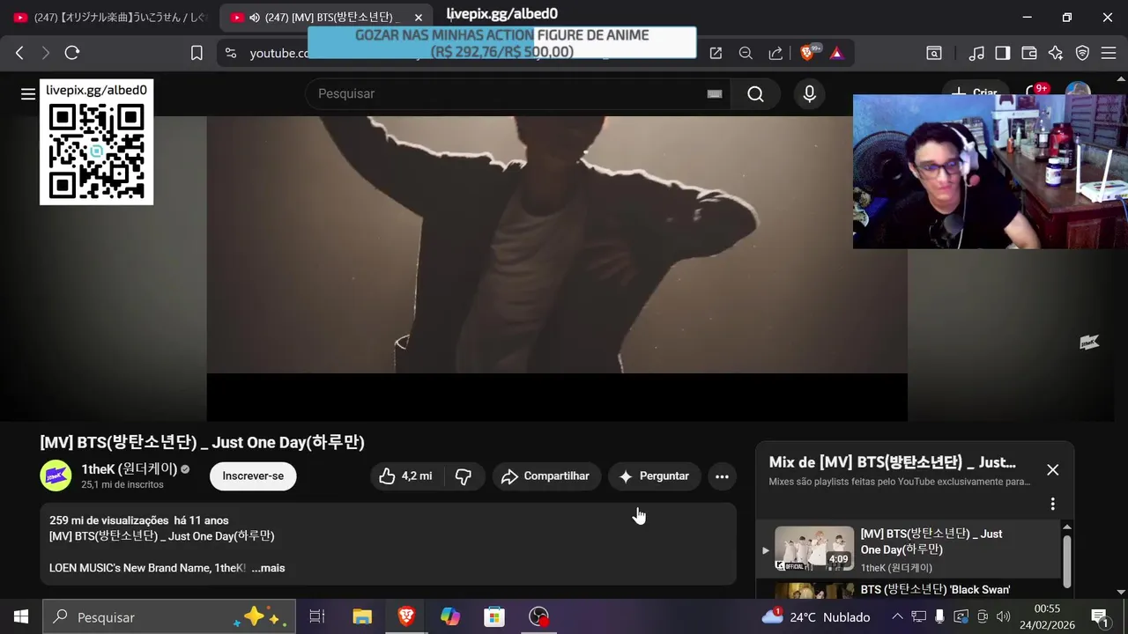Open the Brave Shields lion icon
Viewport: 1128px width, 634px height.
pos(808,53)
